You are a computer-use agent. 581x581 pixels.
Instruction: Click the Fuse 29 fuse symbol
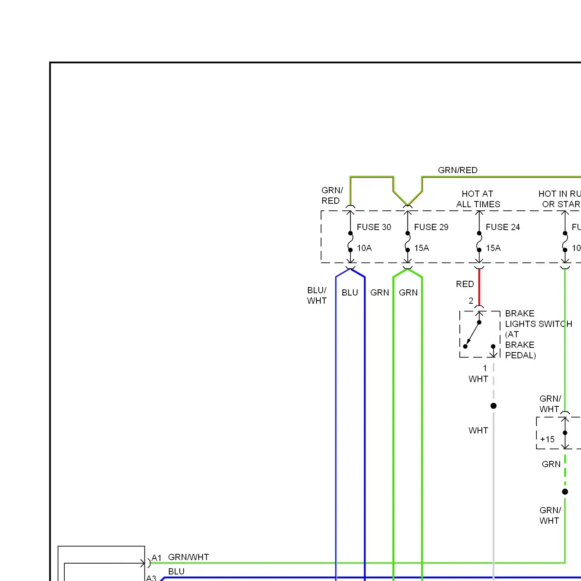[x=407, y=242]
